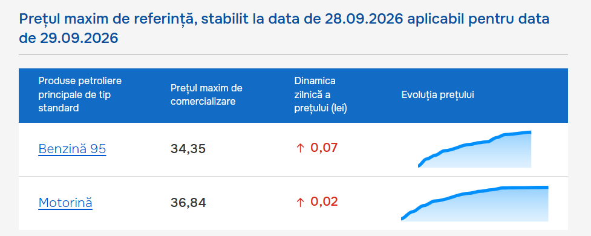
Task: Click the Produse petroliere principale column header
Action: pos(80,94)
